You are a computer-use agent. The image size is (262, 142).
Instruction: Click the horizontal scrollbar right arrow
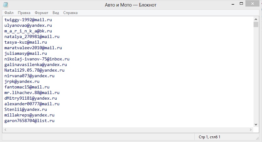point(251,130)
